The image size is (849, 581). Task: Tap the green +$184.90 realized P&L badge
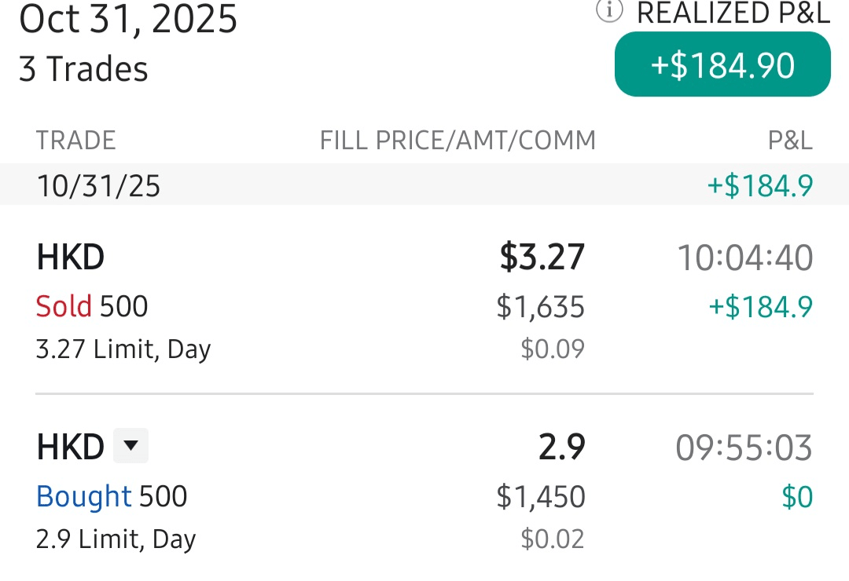[x=722, y=65]
